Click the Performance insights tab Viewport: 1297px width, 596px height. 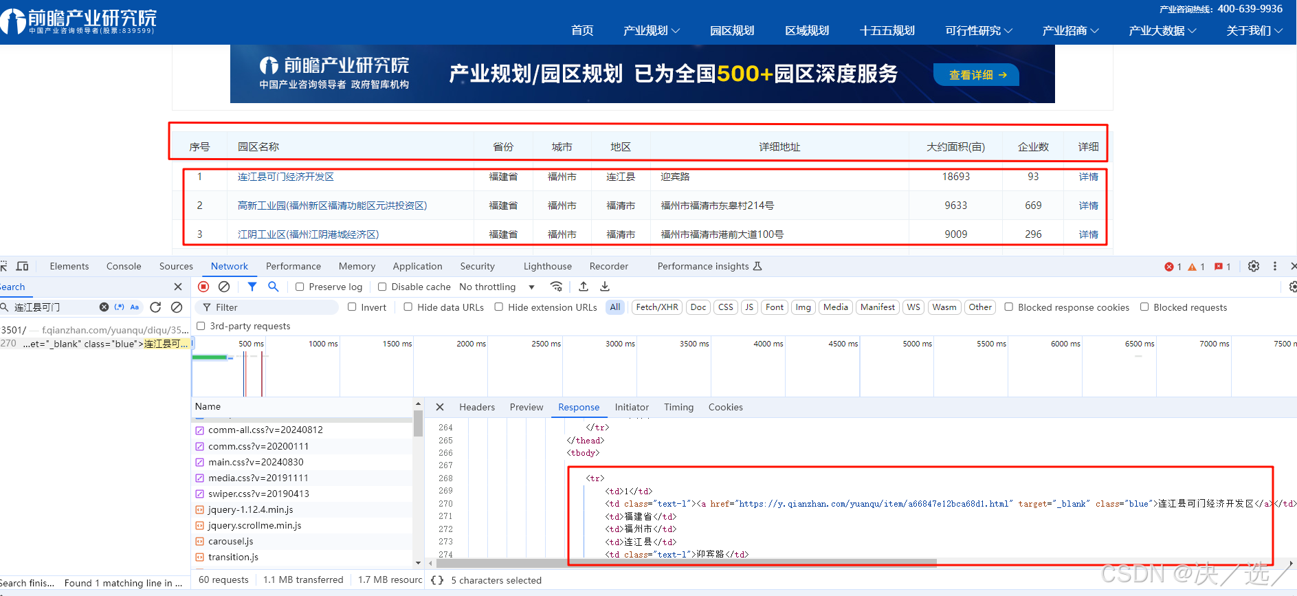(709, 266)
